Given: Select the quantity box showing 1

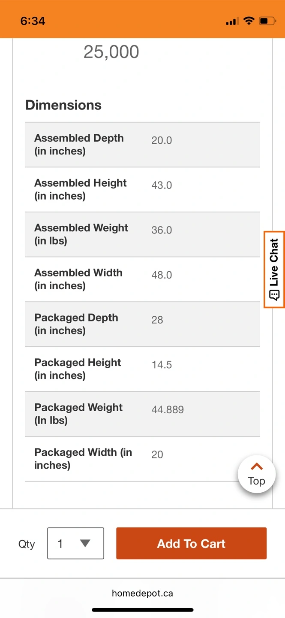Looking at the screenshot, I should coord(75,543).
